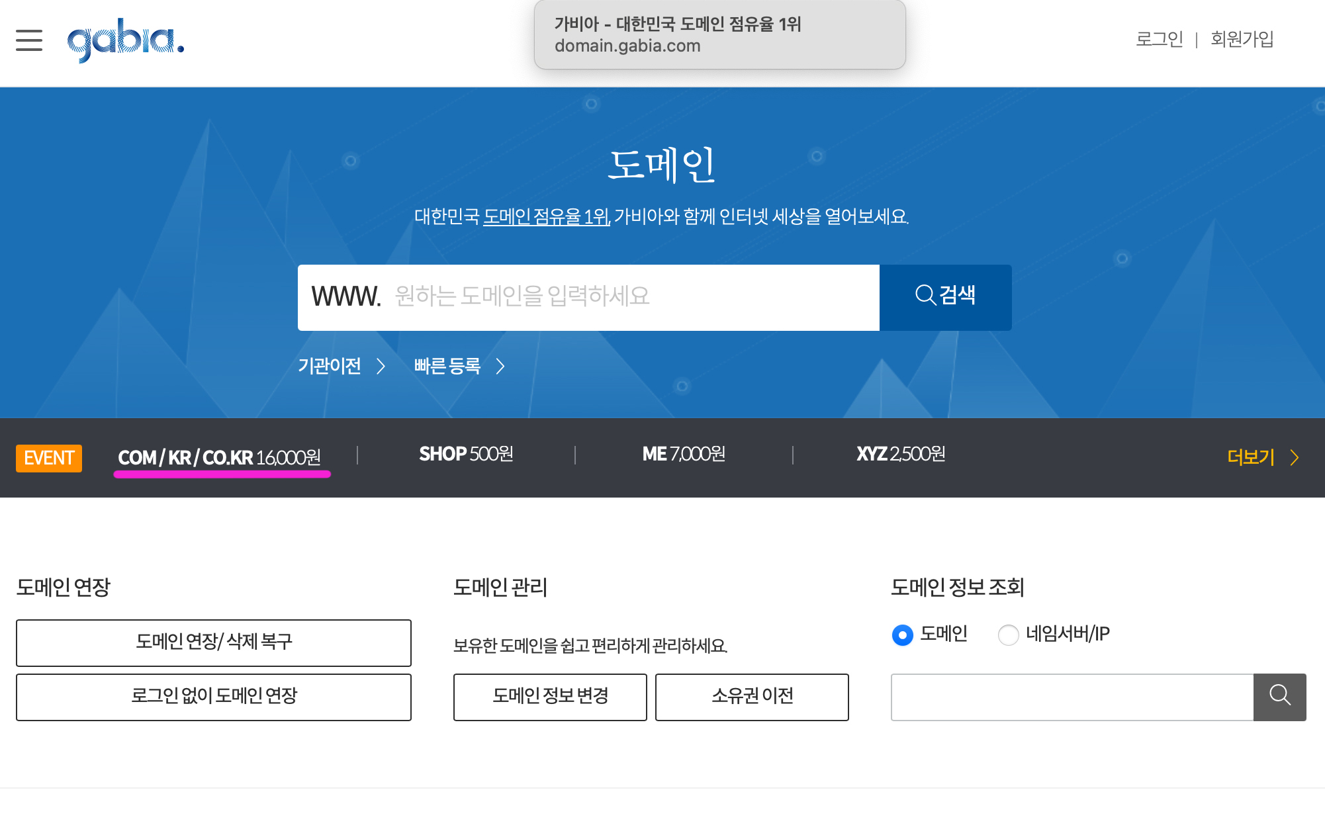The image size is (1325, 835).
Task: Click the magnifier icon in 검색 button
Action: [925, 295]
